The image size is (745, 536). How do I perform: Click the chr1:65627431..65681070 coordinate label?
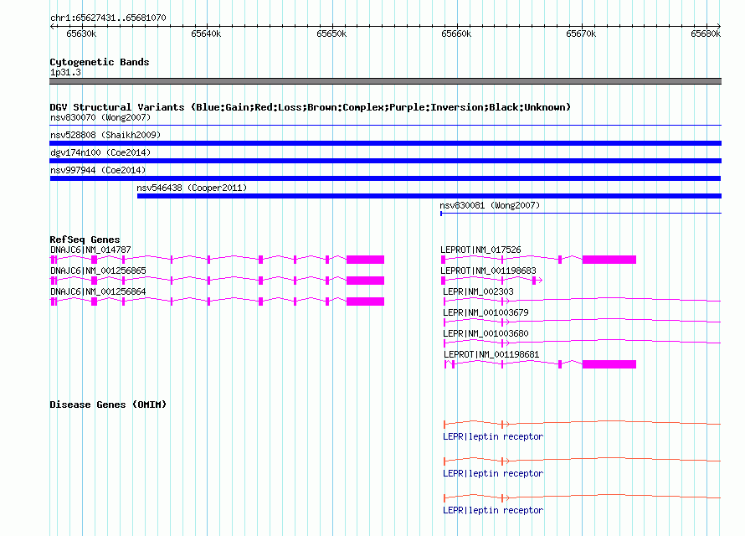tap(108, 18)
